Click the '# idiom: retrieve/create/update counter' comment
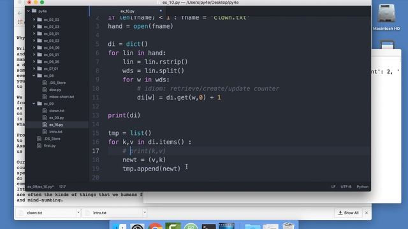 (208, 88)
